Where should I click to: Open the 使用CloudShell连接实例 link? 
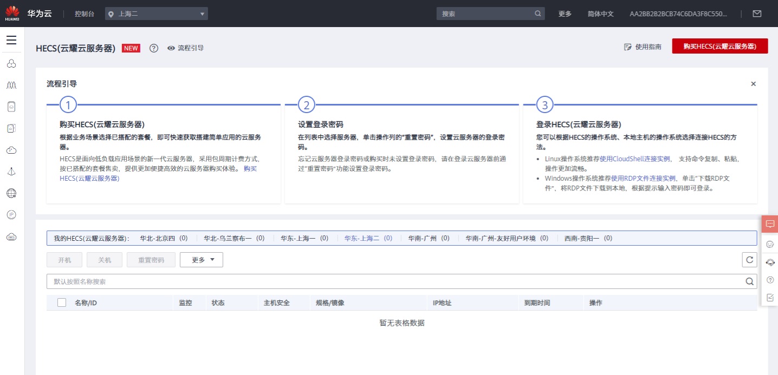(635, 159)
